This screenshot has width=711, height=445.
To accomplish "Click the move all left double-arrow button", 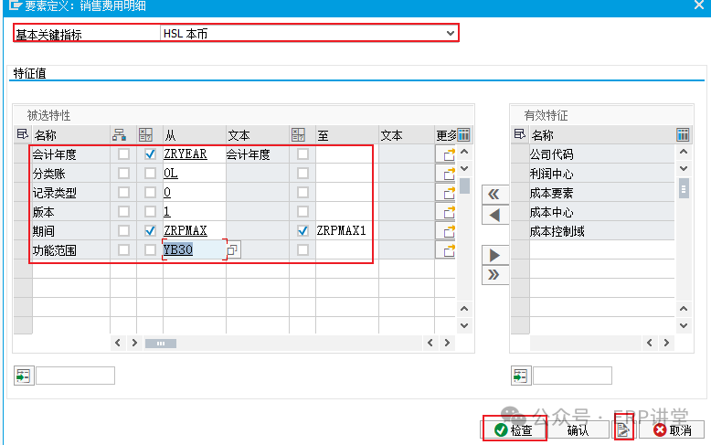I will point(494,194).
